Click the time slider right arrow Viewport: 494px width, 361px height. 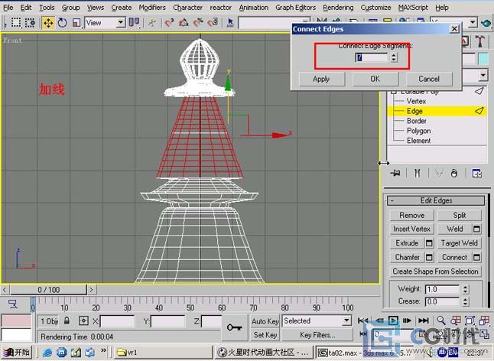point(91,290)
